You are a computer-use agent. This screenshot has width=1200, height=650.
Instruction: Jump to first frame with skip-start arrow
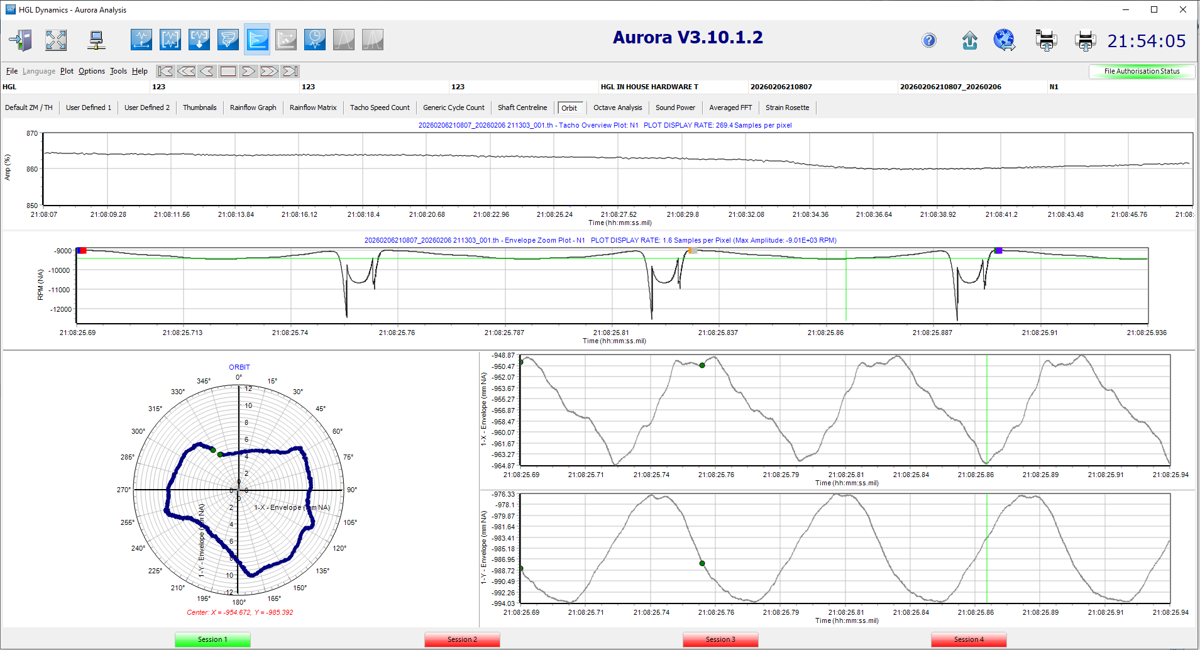tap(165, 71)
